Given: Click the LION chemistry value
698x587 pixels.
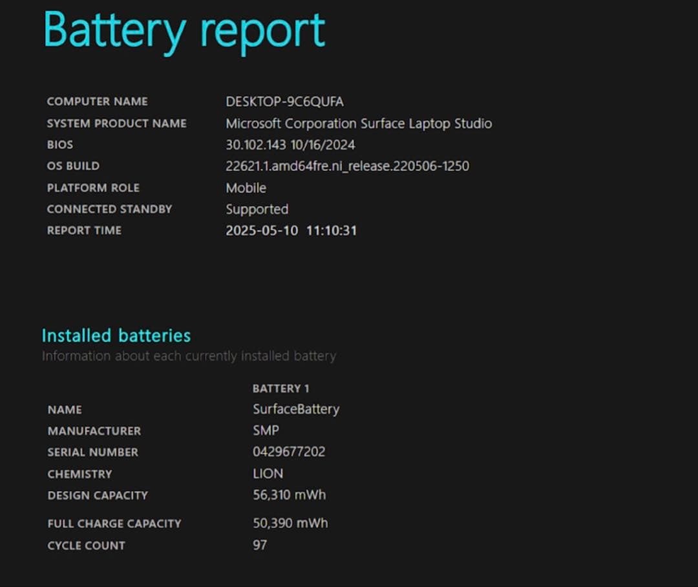Looking at the screenshot, I should click(x=268, y=474).
